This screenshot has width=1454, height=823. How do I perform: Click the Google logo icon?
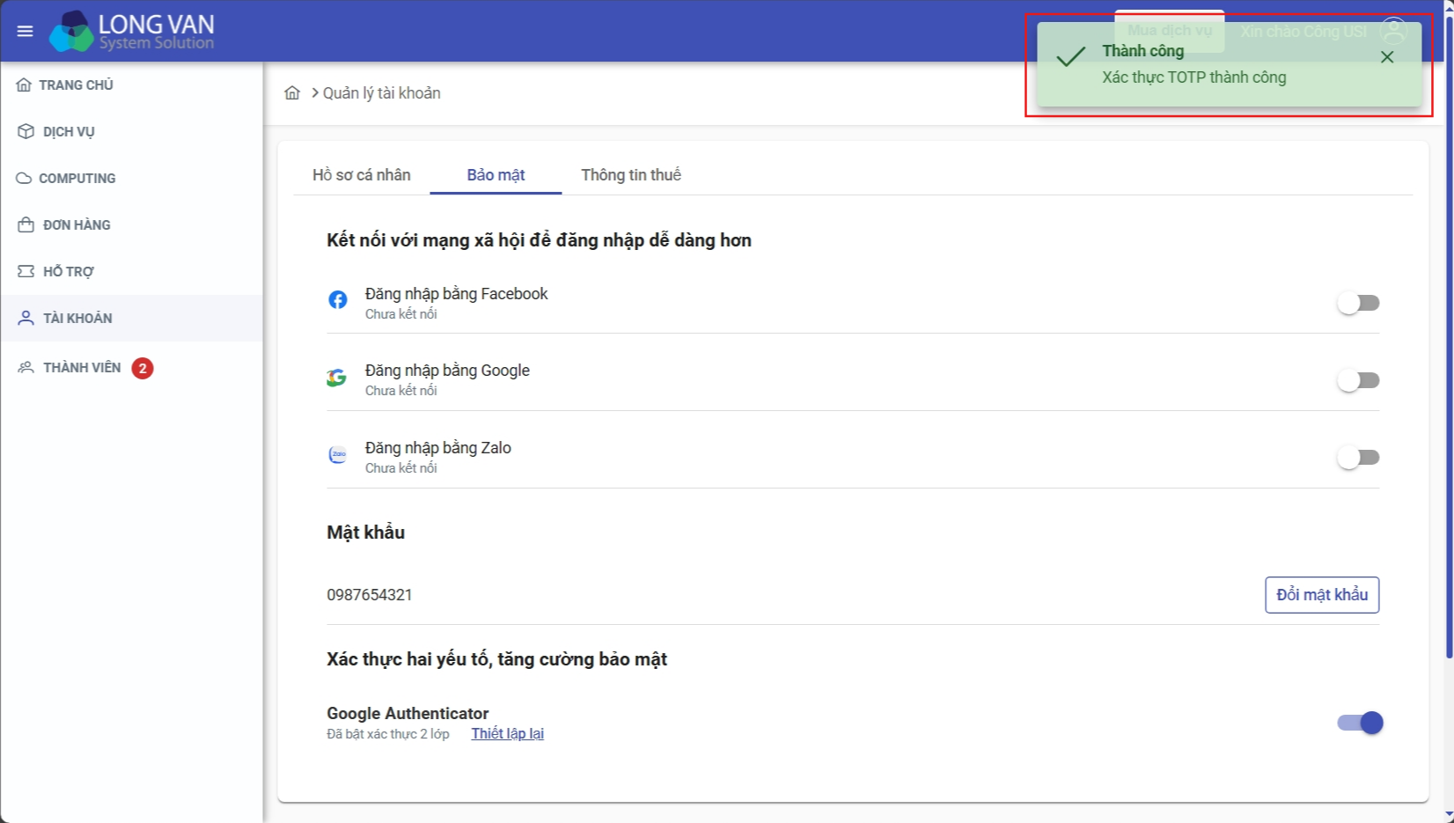[336, 378]
